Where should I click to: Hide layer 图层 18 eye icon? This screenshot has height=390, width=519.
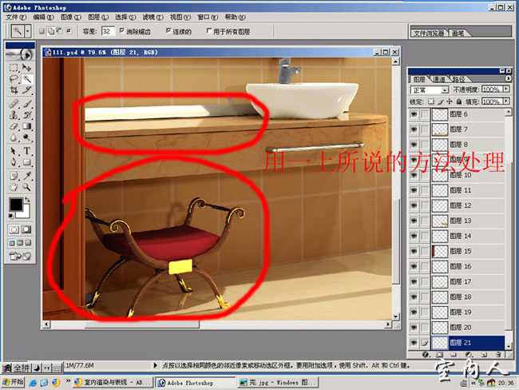[414, 296]
